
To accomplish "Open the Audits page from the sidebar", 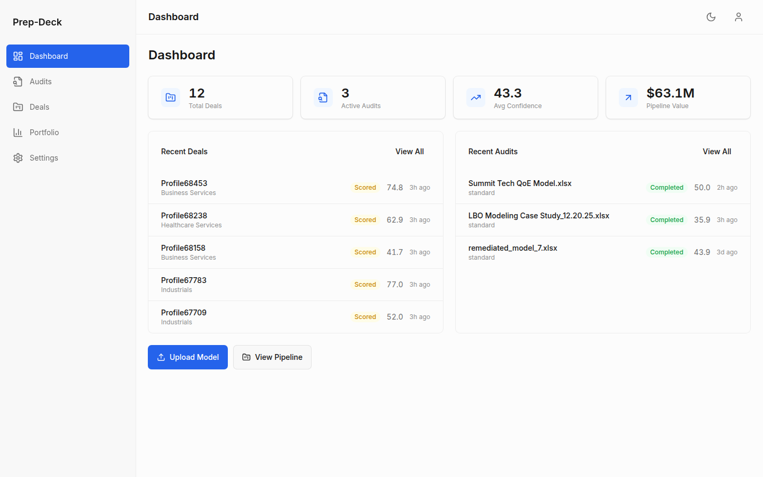I will (40, 82).
